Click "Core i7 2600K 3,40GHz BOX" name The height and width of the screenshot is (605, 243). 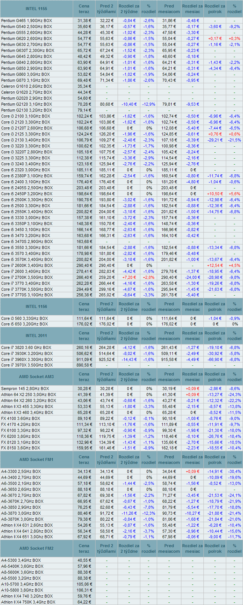coord(27,265)
